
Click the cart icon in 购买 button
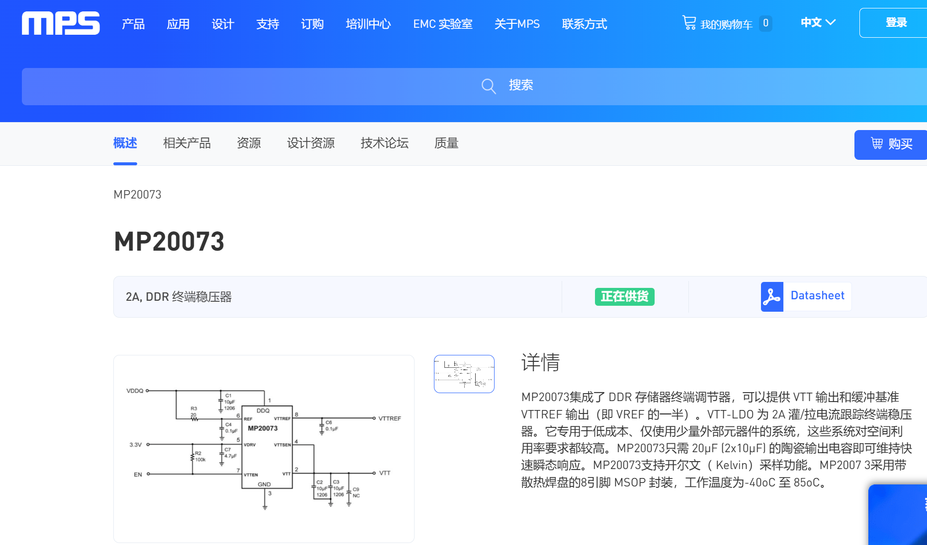click(877, 144)
